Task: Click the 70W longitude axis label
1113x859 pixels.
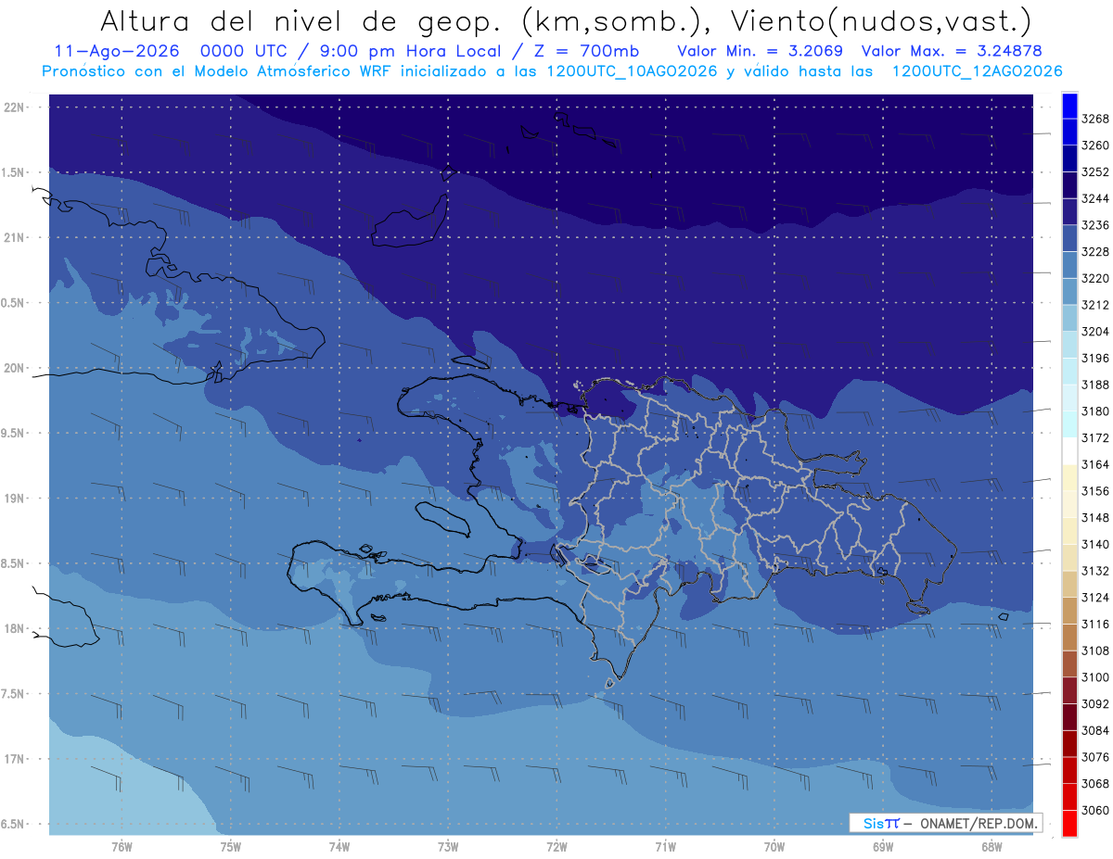Action: tap(774, 846)
